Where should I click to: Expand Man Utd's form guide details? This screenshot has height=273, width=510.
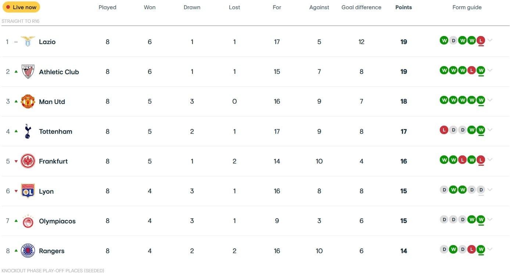point(490,100)
